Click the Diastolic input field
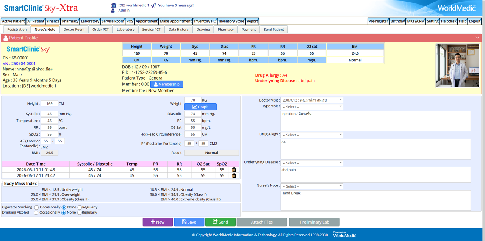485x241 pixels. pos(193,114)
